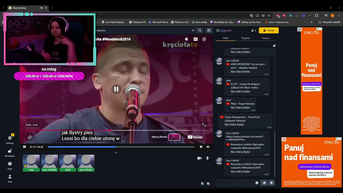Pause the video using the center overlay button
The width and height of the screenshot is (343, 193).
point(116,89)
